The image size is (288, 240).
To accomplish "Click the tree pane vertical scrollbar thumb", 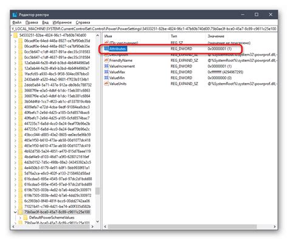I will pos(98,191).
